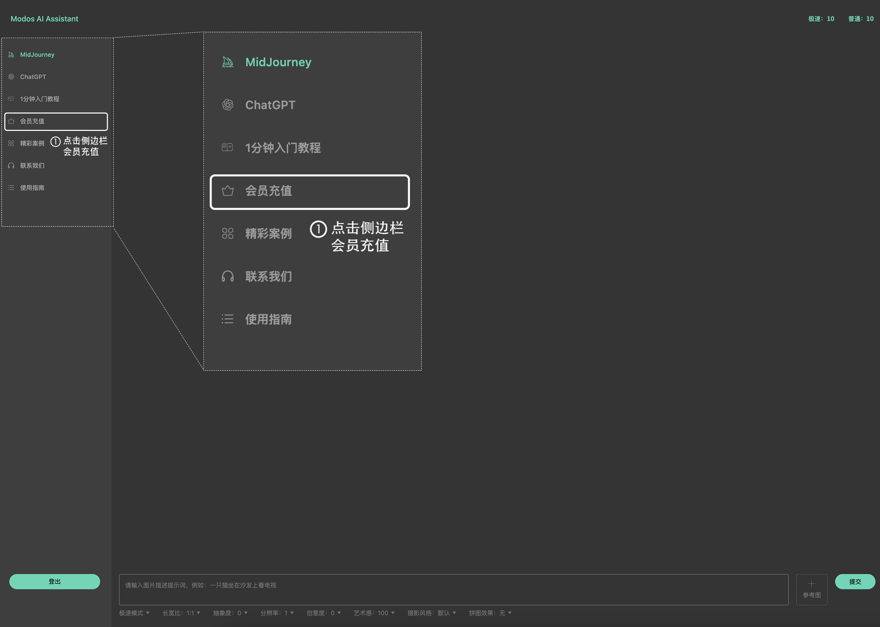Open 精彩案例 gallery icon
Image resolution: width=880 pixels, height=627 pixels.
(x=11, y=143)
